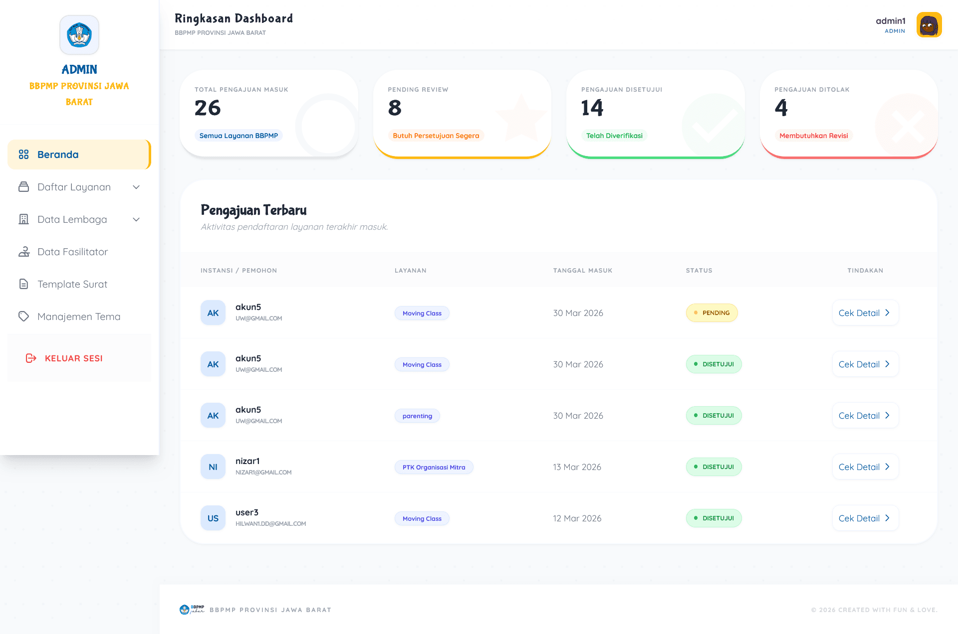The height and width of the screenshot is (634, 958).
Task: Click the admin1 profile avatar
Action: 929,25
